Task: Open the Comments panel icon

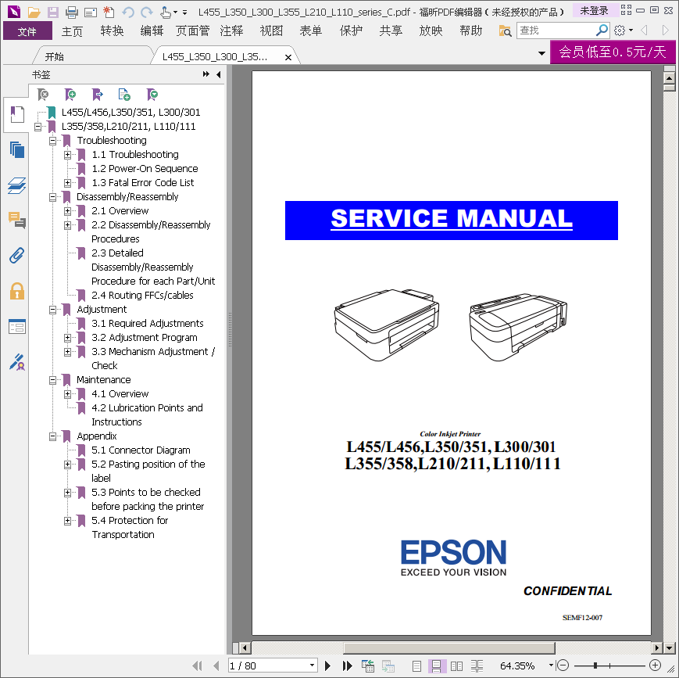Action: [x=17, y=221]
